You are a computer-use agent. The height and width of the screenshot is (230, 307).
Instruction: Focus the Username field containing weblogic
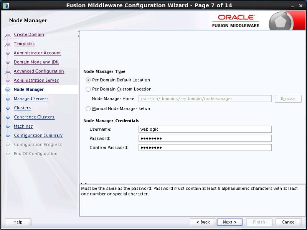pos(205,129)
